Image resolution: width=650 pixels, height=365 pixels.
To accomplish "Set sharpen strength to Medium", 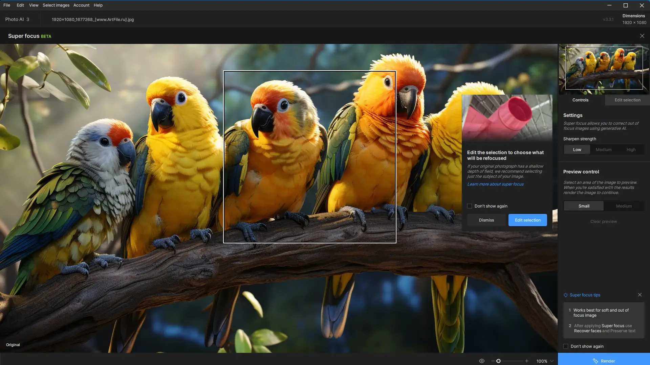I will click(603, 149).
